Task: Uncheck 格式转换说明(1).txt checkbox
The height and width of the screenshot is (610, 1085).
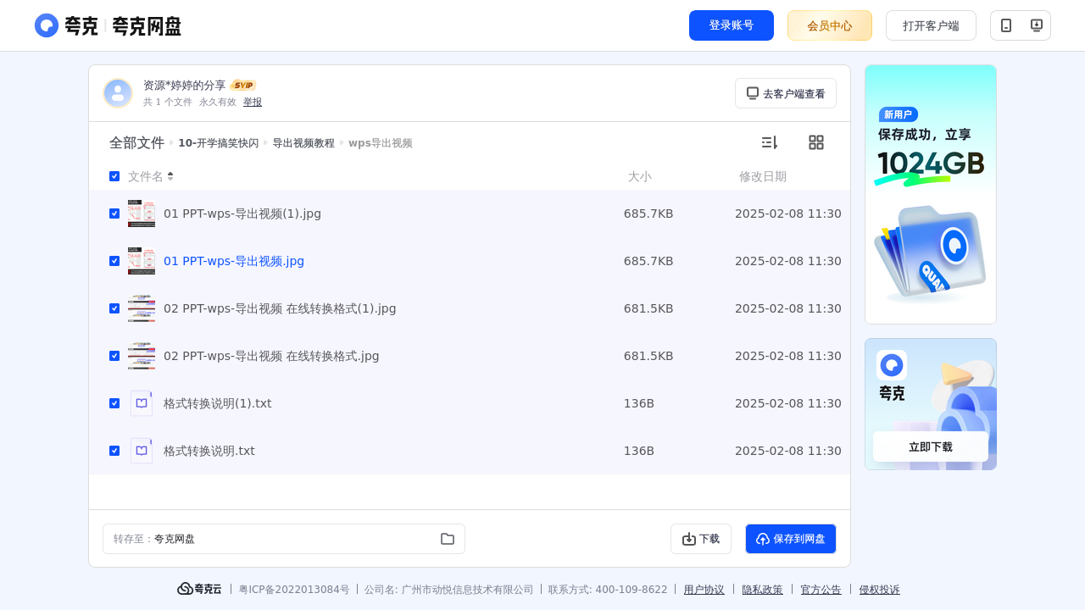Action: click(114, 403)
